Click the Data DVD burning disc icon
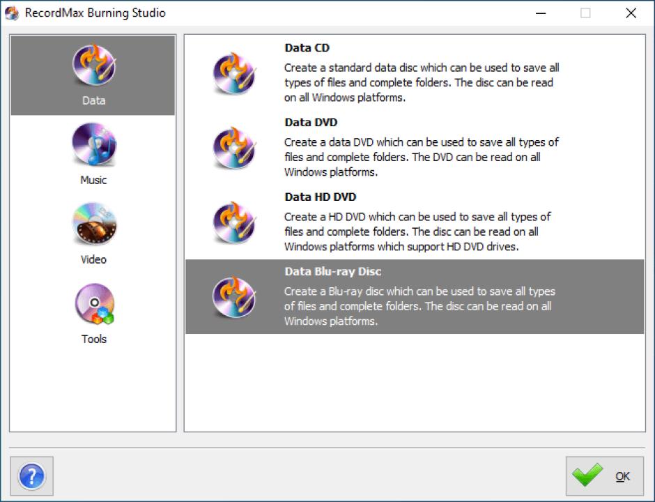This screenshot has width=655, height=502. (234, 148)
